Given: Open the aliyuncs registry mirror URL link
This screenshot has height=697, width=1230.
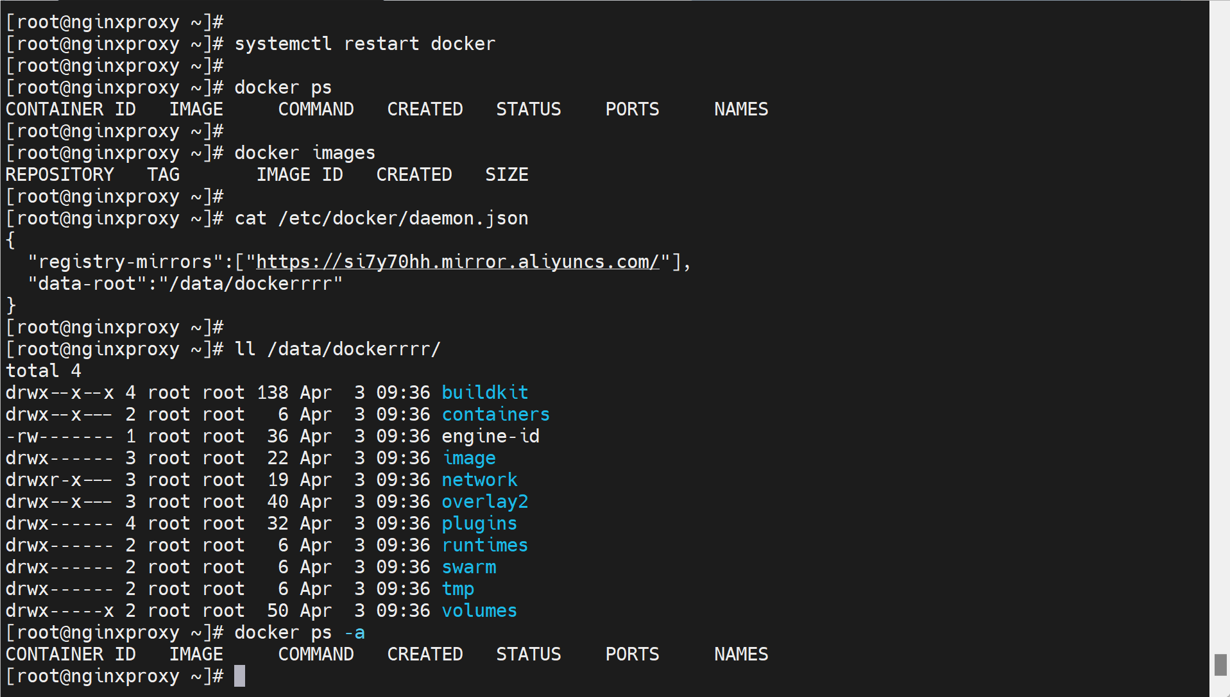Looking at the screenshot, I should tap(457, 262).
